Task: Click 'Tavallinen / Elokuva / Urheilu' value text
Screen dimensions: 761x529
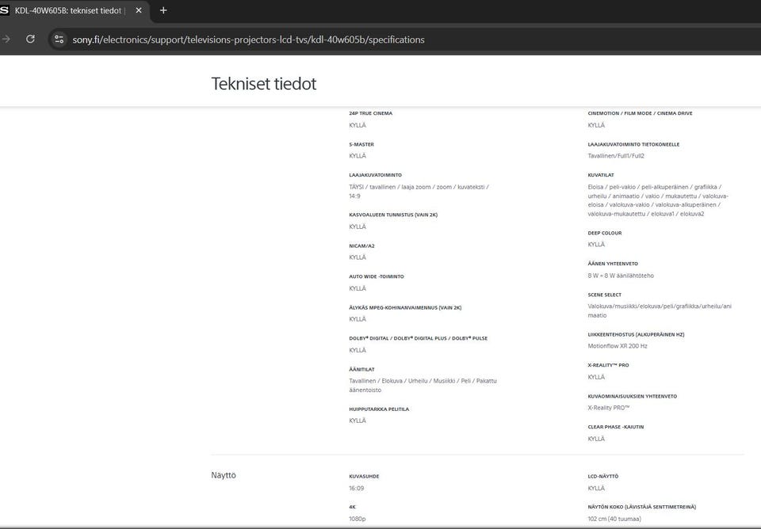Action: tap(423, 386)
